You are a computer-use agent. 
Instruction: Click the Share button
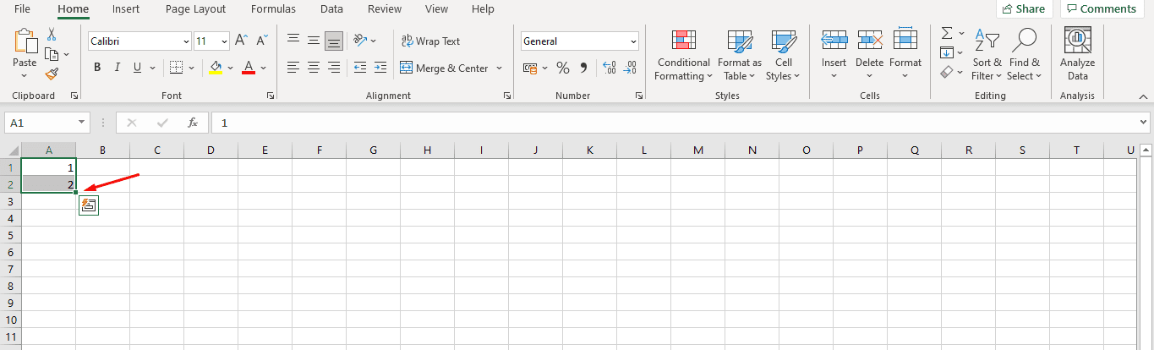pyautogui.click(x=1023, y=9)
